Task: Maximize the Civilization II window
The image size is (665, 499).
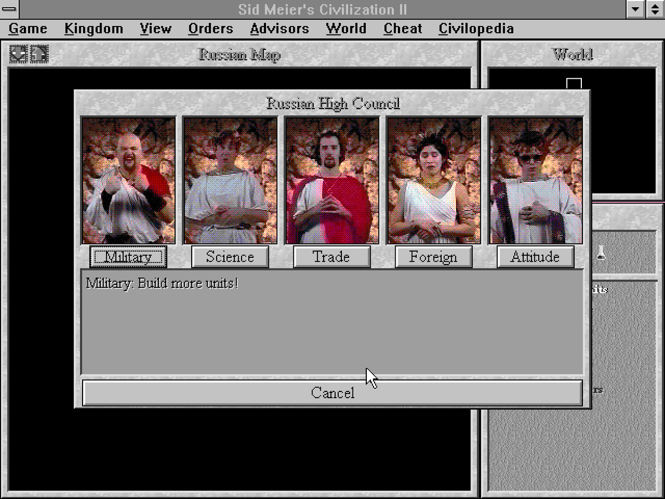Action: (x=655, y=9)
